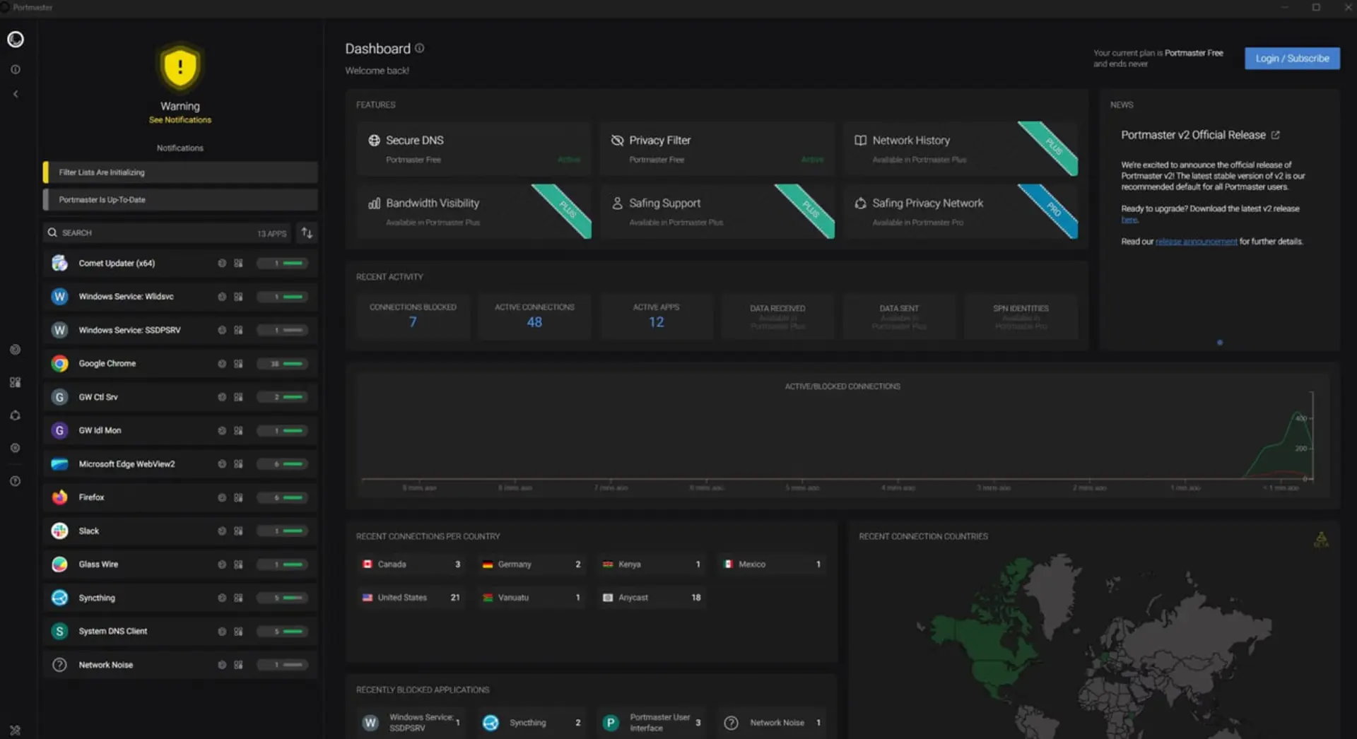The height and width of the screenshot is (739, 1357).
Task: Open Network Noise in Recently Blocked Applications
Action: coord(772,723)
